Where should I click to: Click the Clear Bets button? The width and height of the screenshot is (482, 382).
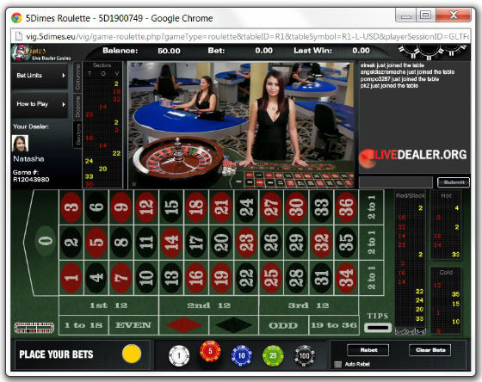[430, 350]
